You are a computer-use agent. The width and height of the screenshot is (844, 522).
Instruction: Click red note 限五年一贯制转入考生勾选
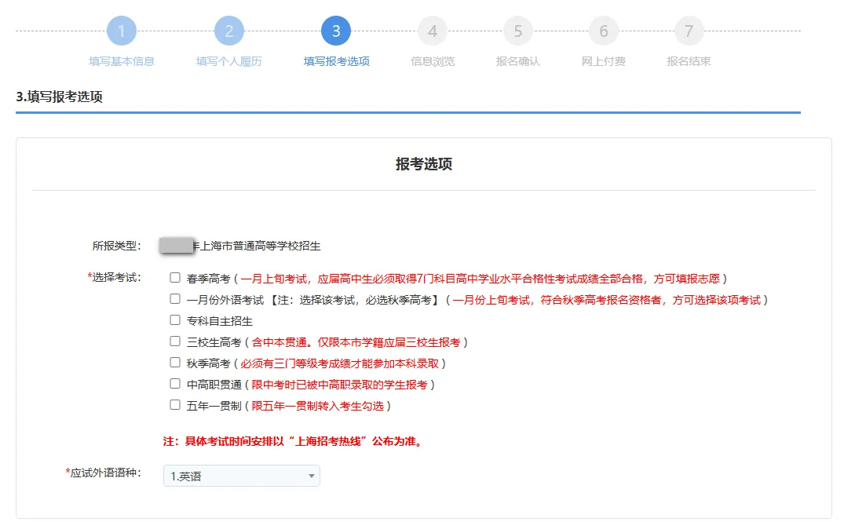pyautogui.click(x=317, y=406)
